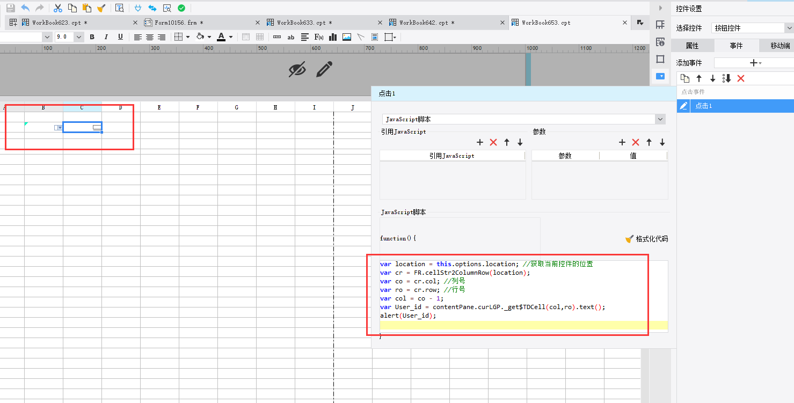The image size is (794, 403).
Task: Click red X to delete event
Action: click(741, 78)
